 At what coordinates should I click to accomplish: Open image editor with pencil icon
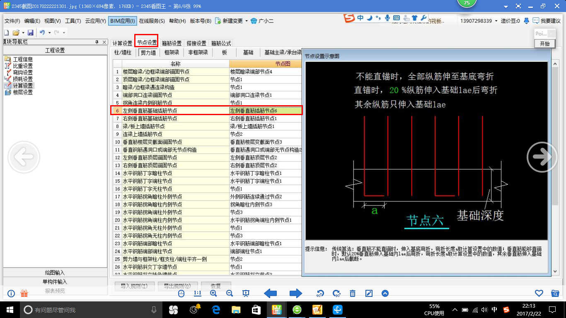[369, 293]
